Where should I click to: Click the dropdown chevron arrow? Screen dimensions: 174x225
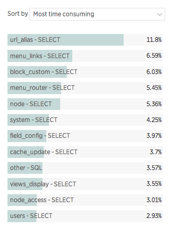coord(160,14)
